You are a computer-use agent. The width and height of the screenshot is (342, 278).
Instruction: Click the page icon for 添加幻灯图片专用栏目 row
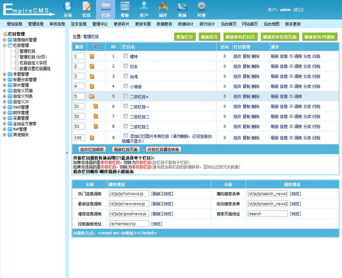pyautogui.click(x=92, y=138)
